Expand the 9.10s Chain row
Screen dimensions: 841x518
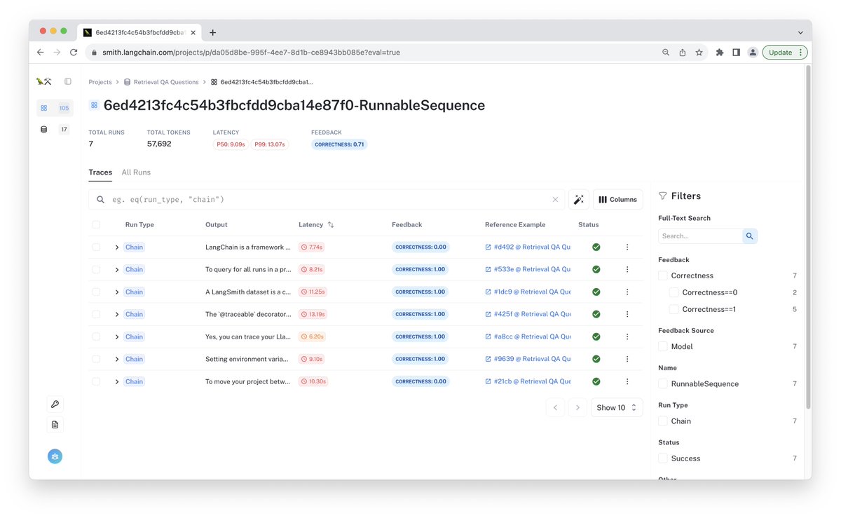[x=117, y=360]
